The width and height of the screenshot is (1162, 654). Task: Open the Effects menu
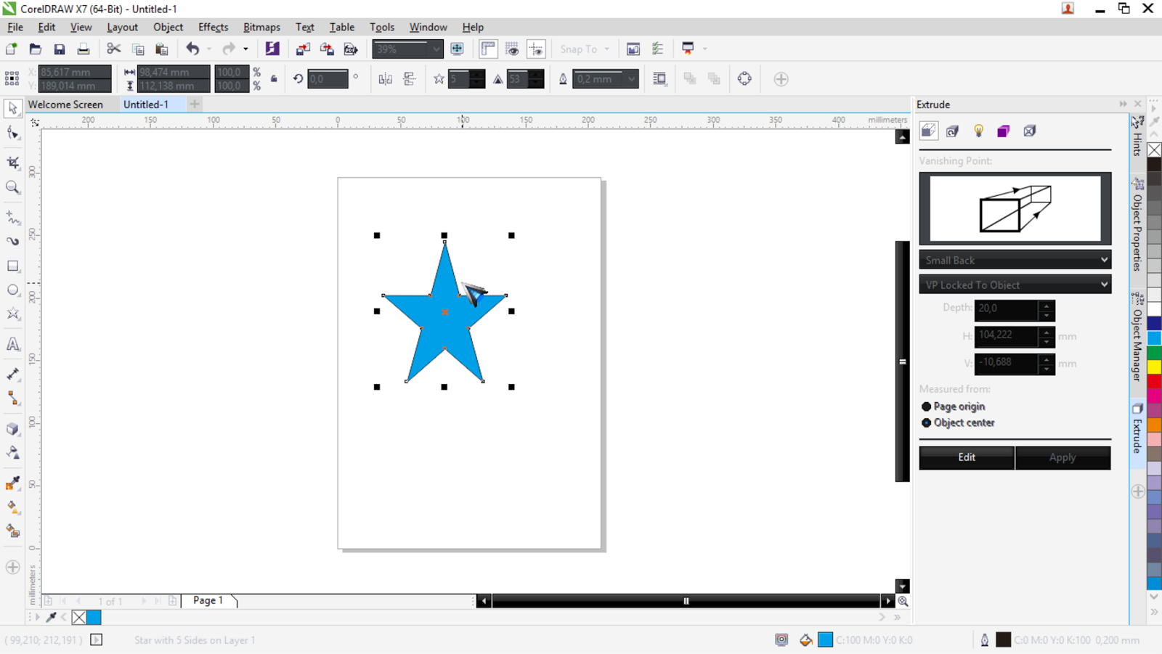click(212, 27)
